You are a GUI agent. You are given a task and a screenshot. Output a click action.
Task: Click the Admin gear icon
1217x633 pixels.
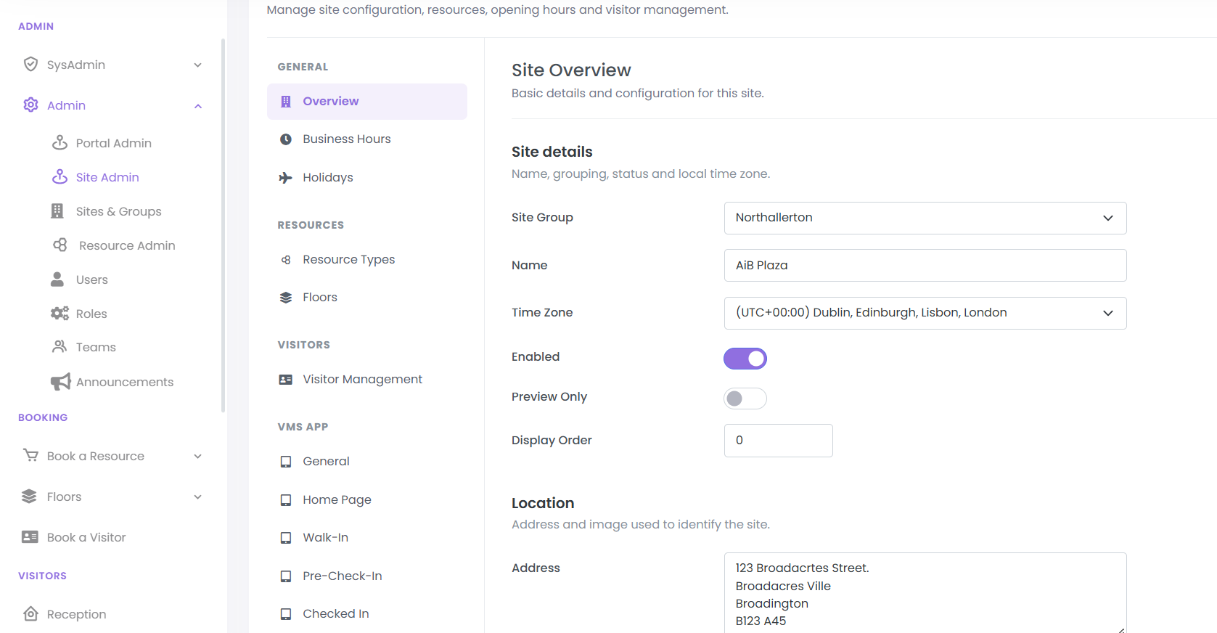coord(30,105)
